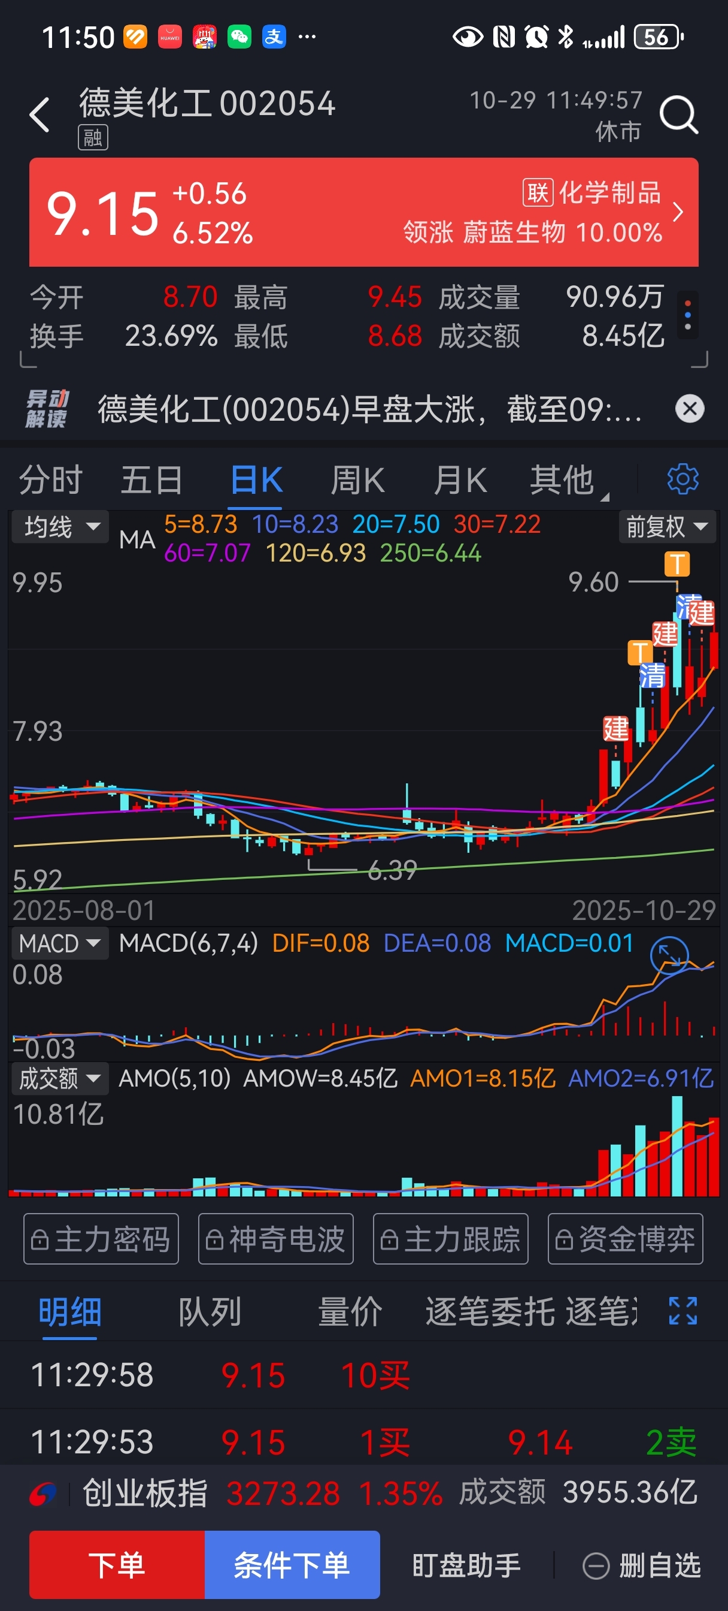728x1611 pixels.
Task: Tap the 创业板指 3273.28 index bar
Action: tap(363, 1494)
